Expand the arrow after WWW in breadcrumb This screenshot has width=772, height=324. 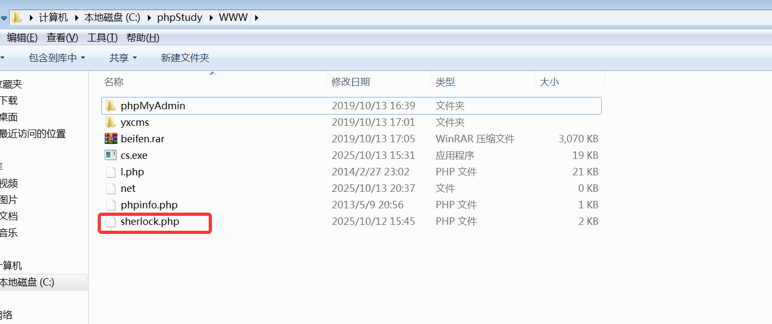(x=257, y=18)
